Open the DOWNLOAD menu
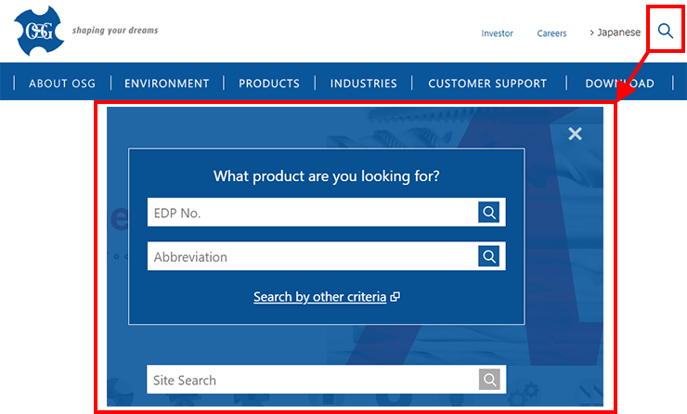This screenshot has height=414, width=687. point(619,84)
